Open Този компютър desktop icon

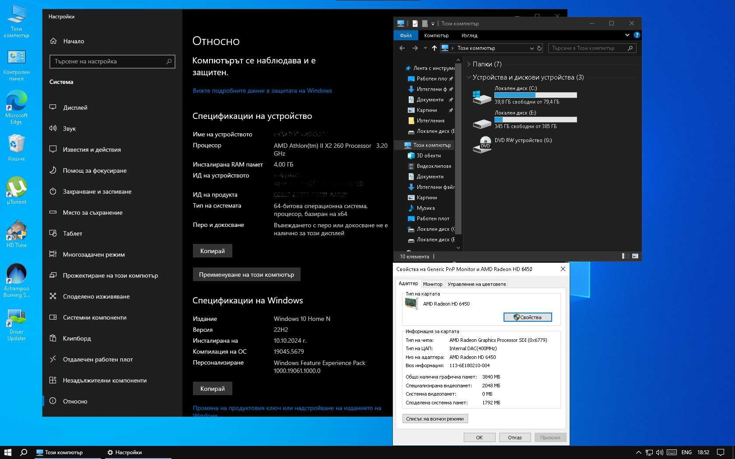(x=17, y=21)
